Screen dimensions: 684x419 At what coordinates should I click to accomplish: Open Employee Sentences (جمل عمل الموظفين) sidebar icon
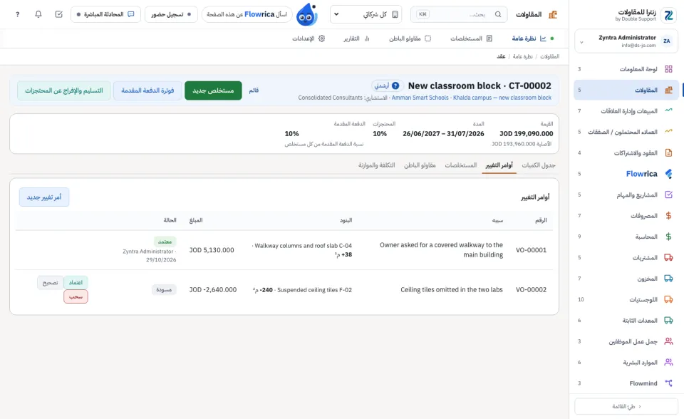[668, 341]
